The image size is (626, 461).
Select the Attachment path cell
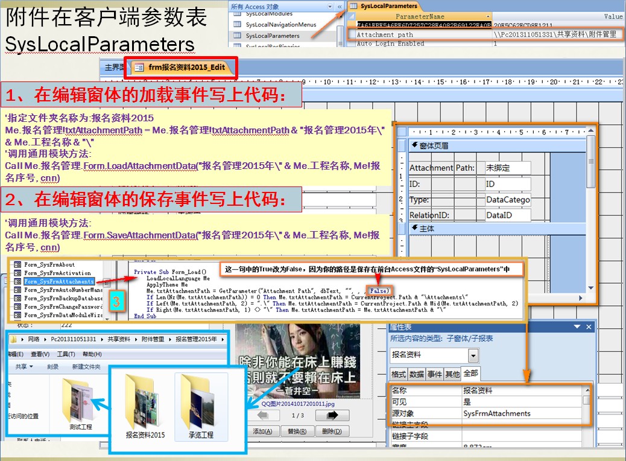pos(423,35)
